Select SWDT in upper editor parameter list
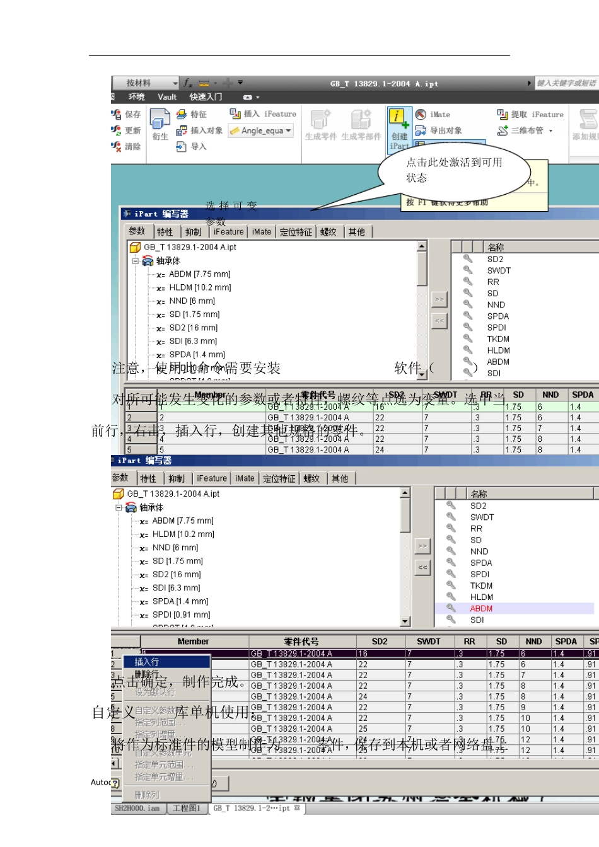 point(499,270)
